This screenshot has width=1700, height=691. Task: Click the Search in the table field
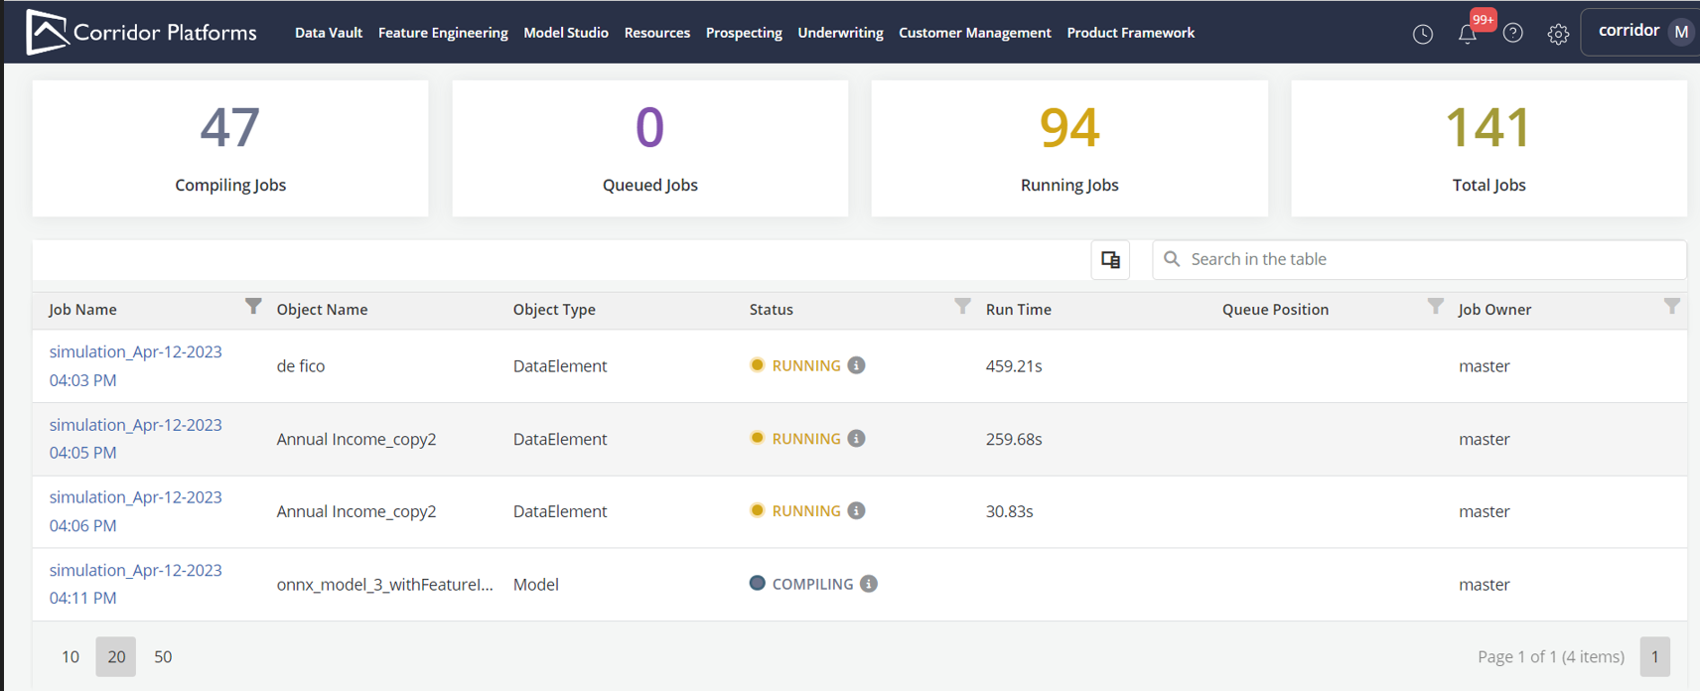point(1430,259)
